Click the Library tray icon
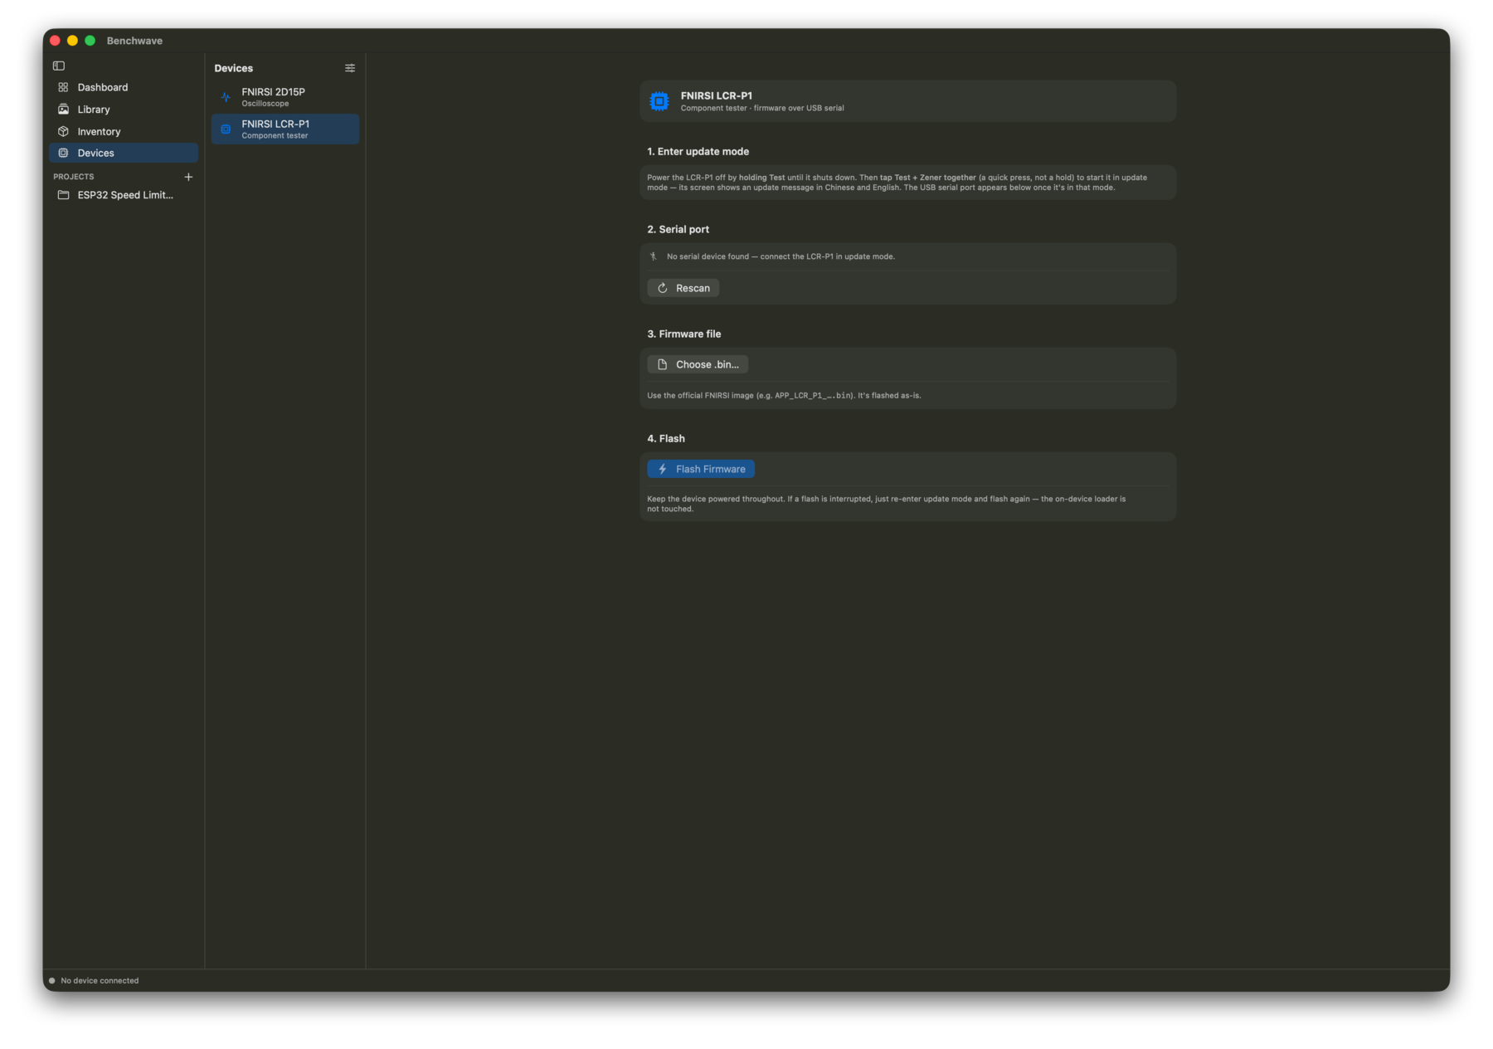The image size is (1493, 1049). 63,110
